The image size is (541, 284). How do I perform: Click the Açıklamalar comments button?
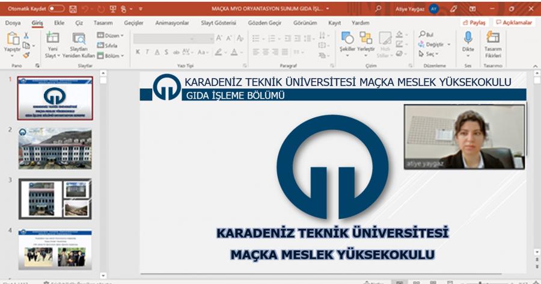tap(514, 23)
